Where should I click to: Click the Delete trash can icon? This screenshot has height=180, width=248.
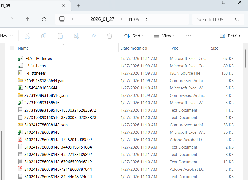point(110,36)
